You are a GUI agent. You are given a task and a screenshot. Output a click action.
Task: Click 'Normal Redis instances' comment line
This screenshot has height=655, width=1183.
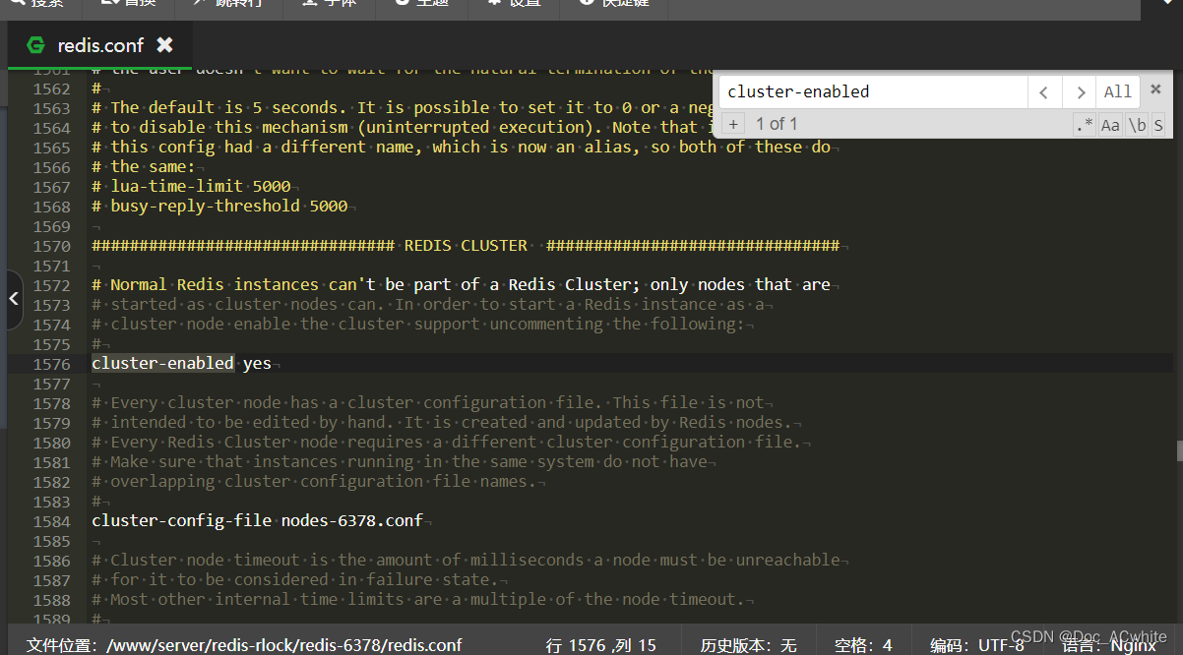[x=461, y=285]
